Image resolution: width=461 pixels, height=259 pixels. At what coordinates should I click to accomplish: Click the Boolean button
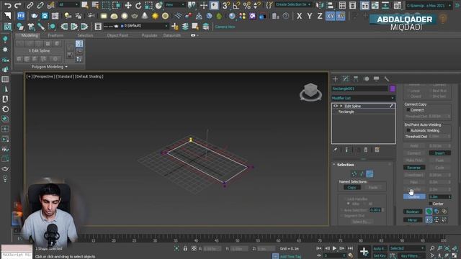pyautogui.click(x=413, y=212)
